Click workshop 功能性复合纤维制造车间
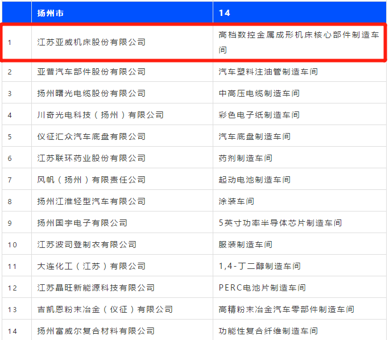 [268, 331]
